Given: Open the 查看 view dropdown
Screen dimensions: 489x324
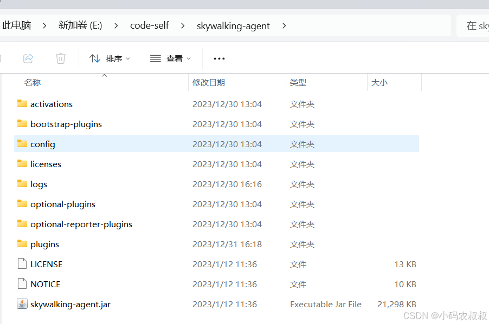Looking at the screenshot, I should [170, 58].
